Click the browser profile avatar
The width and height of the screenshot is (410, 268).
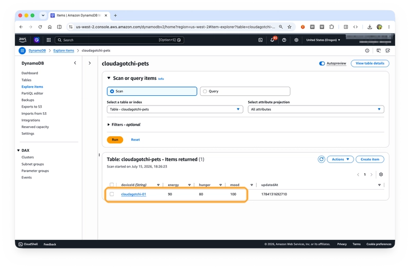click(379, 27)
